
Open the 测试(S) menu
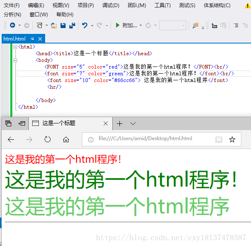[187, 5]
